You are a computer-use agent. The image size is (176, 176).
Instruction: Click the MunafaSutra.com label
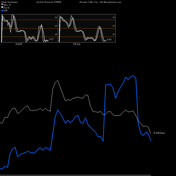point(112,2)
